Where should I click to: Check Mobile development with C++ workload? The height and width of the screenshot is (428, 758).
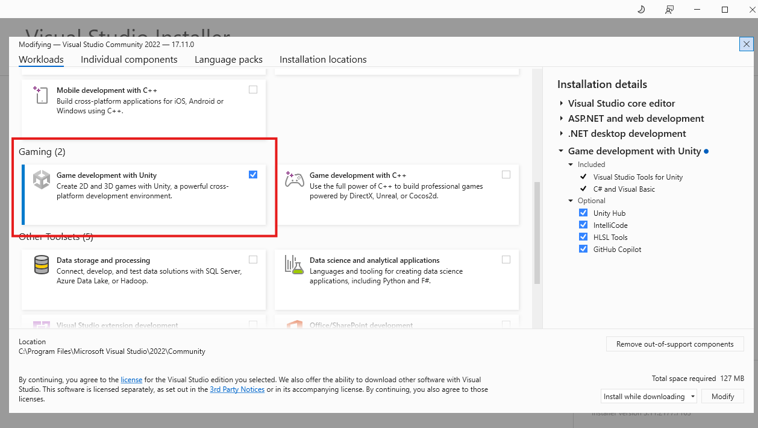[253, 90]
